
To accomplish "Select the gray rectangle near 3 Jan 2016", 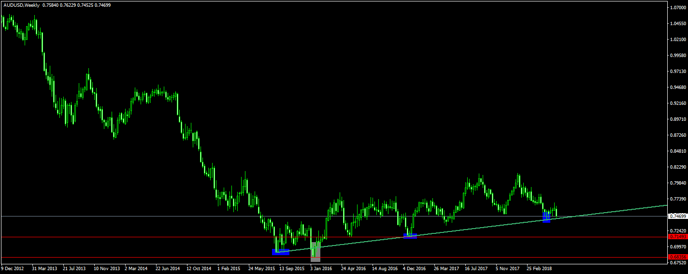I will click(x=315, y=251).
